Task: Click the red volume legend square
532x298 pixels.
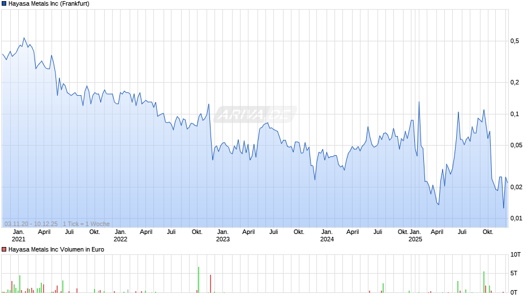Action: pyautogui.click(x=4, y=249)
